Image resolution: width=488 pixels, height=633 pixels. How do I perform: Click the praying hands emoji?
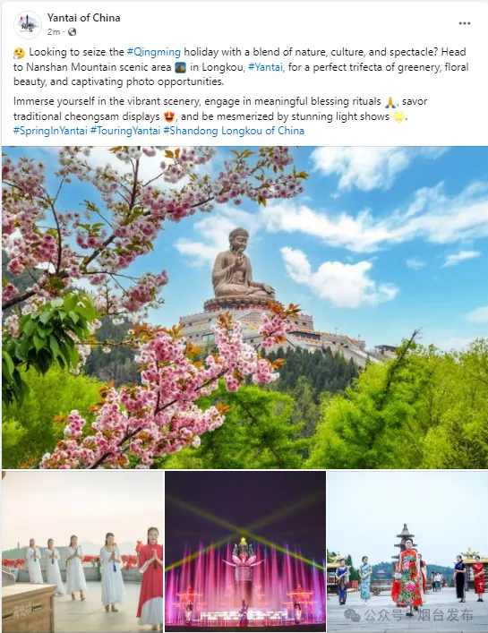click(x=390, y=102)
